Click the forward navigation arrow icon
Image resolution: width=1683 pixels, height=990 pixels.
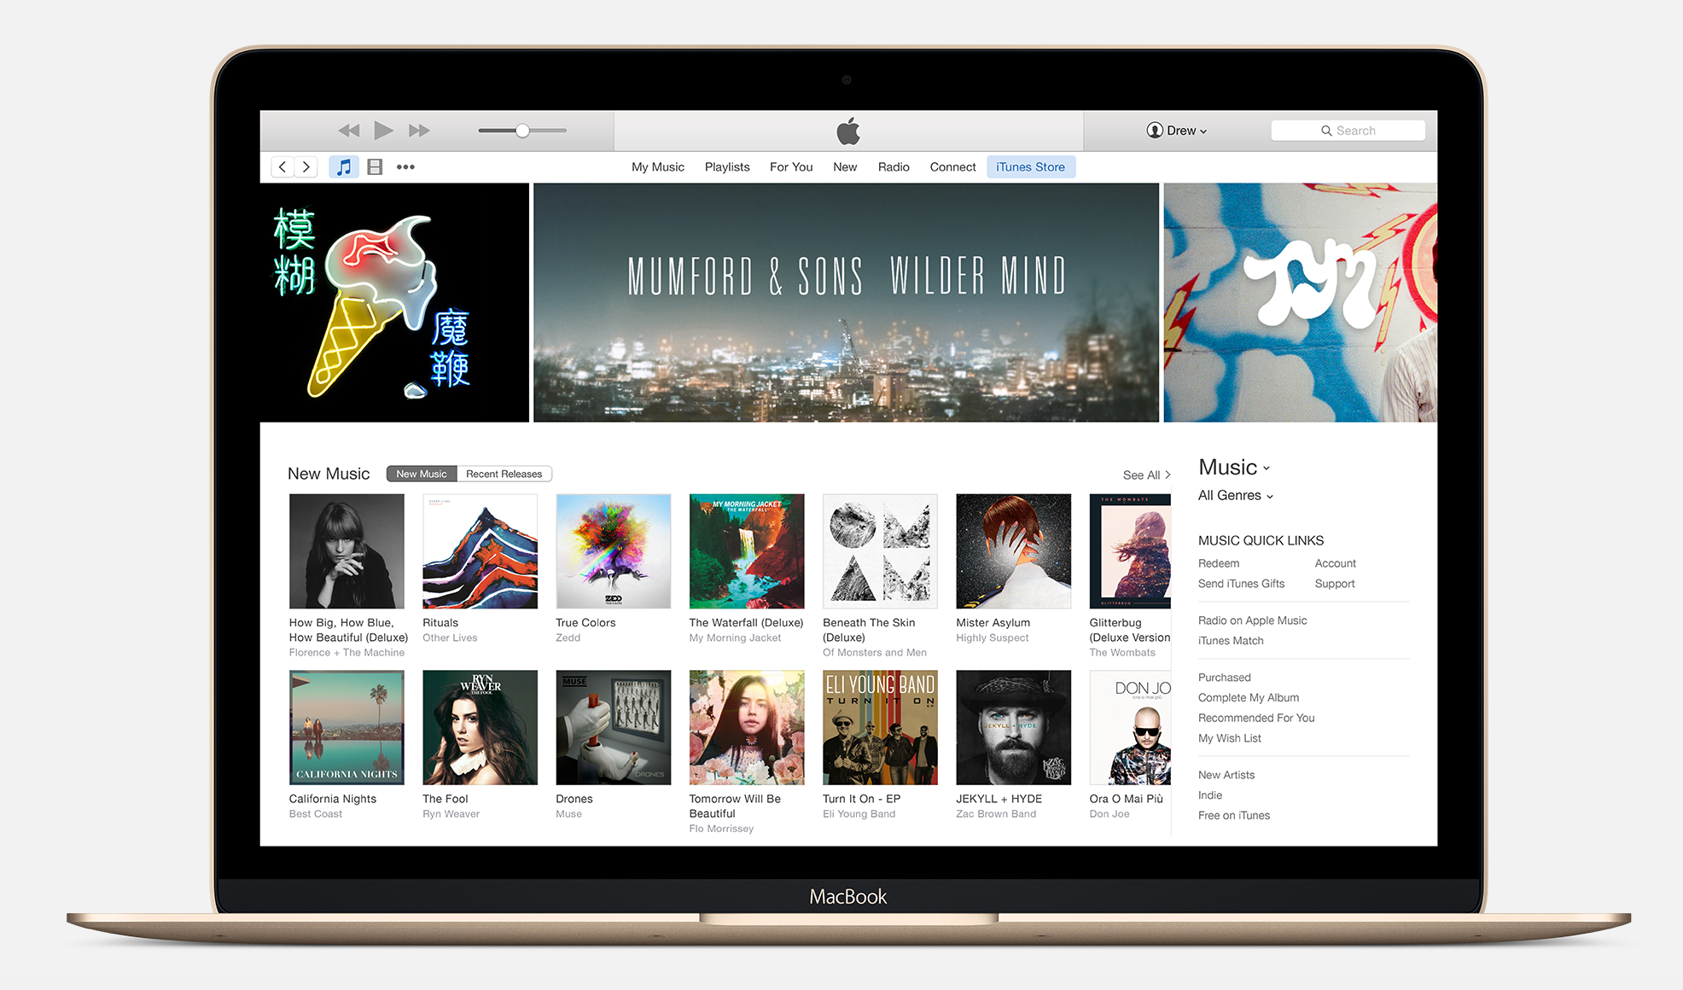(307, 166)
